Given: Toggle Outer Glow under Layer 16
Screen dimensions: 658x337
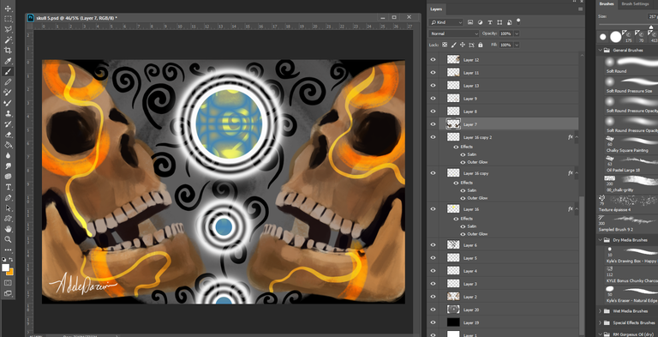Looking at the screenshot, I should tap(463, 234).
